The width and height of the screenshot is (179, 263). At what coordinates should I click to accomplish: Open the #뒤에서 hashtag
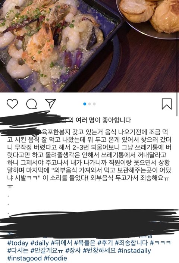[x=62, y=243]
